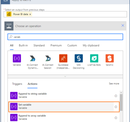Switch to the All tab
The width and height of the screenshot is (130, 122).
pos(12,46)
